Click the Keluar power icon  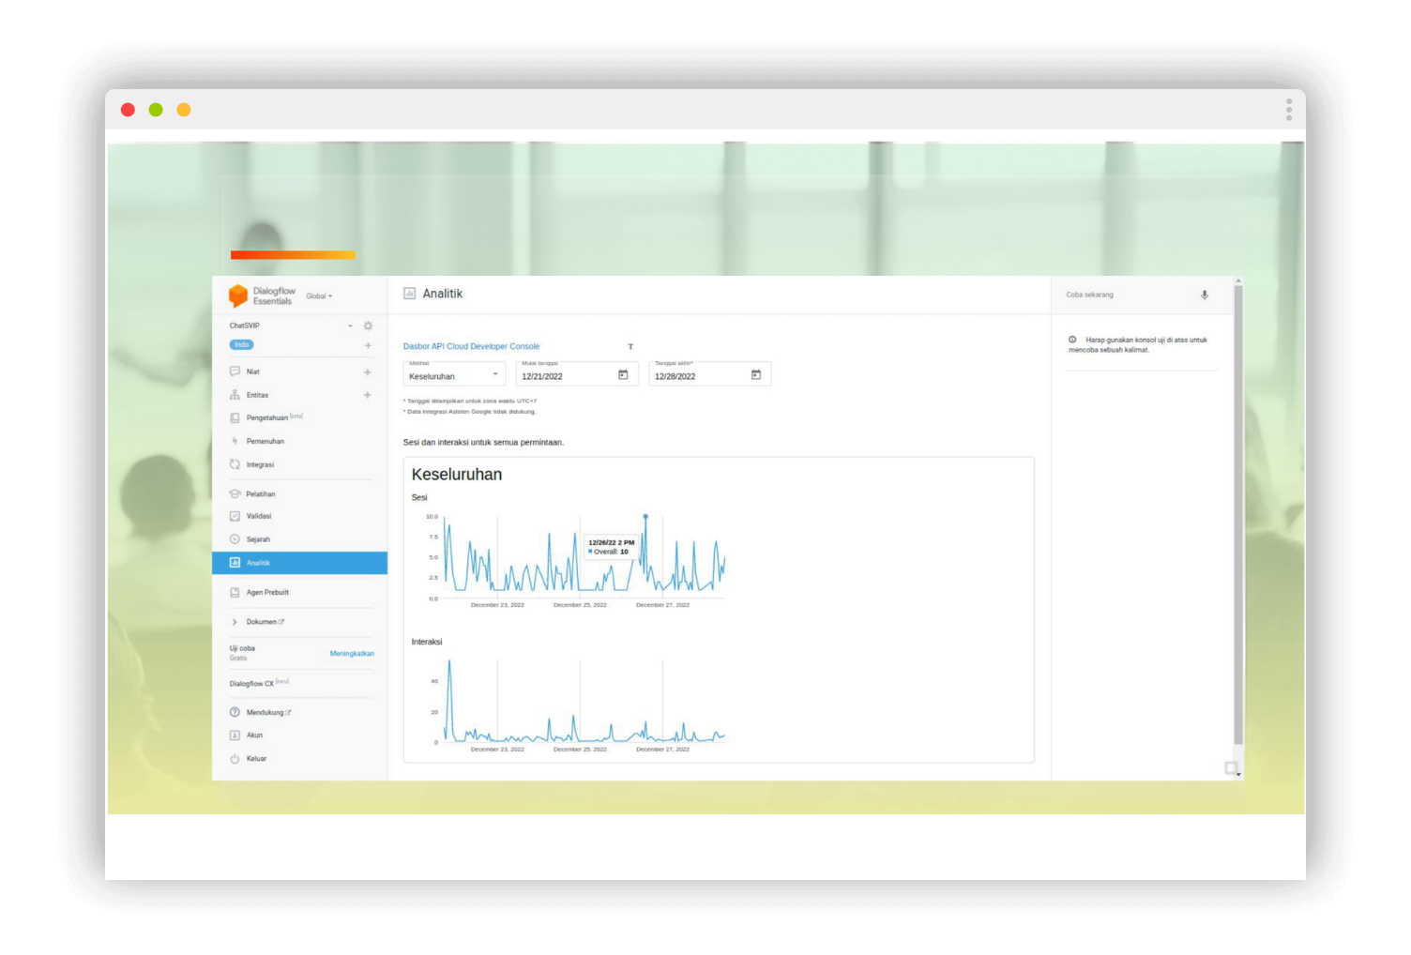235,758
